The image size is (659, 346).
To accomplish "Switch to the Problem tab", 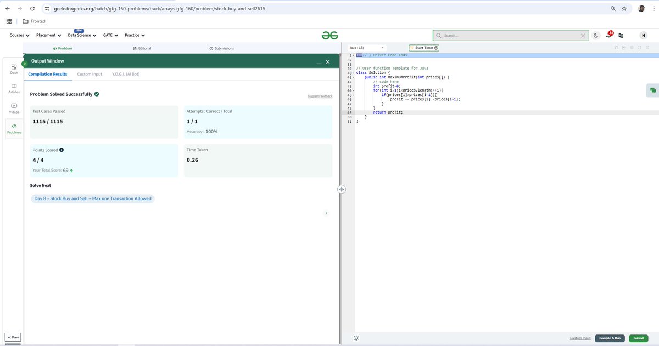I will 62,48.
